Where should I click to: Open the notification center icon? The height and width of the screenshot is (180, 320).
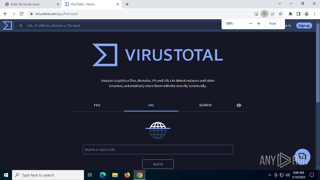tap(312, 175)
